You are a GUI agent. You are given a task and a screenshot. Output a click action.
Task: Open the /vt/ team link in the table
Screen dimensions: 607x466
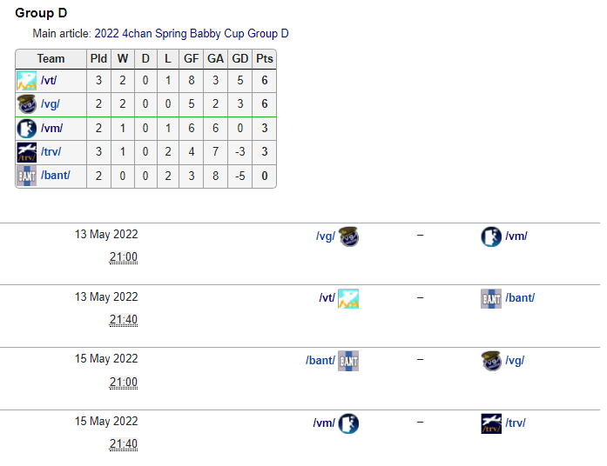(x=49, y=80)
